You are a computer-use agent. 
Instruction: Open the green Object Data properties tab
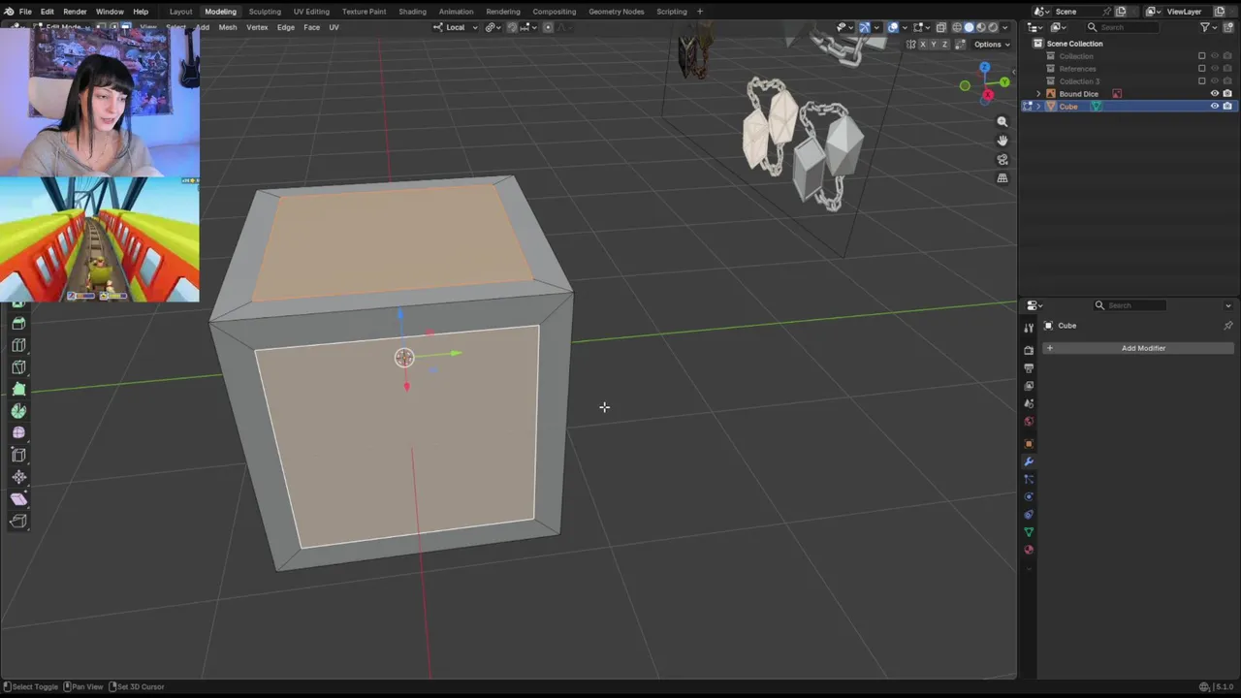(1029, 531)
